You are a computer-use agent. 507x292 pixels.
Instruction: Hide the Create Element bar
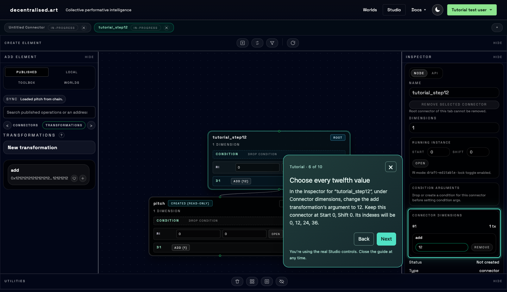point(498,43)
